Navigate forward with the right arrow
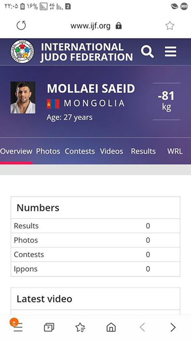Viewport: 191px width, 340px height. [173, 327]
